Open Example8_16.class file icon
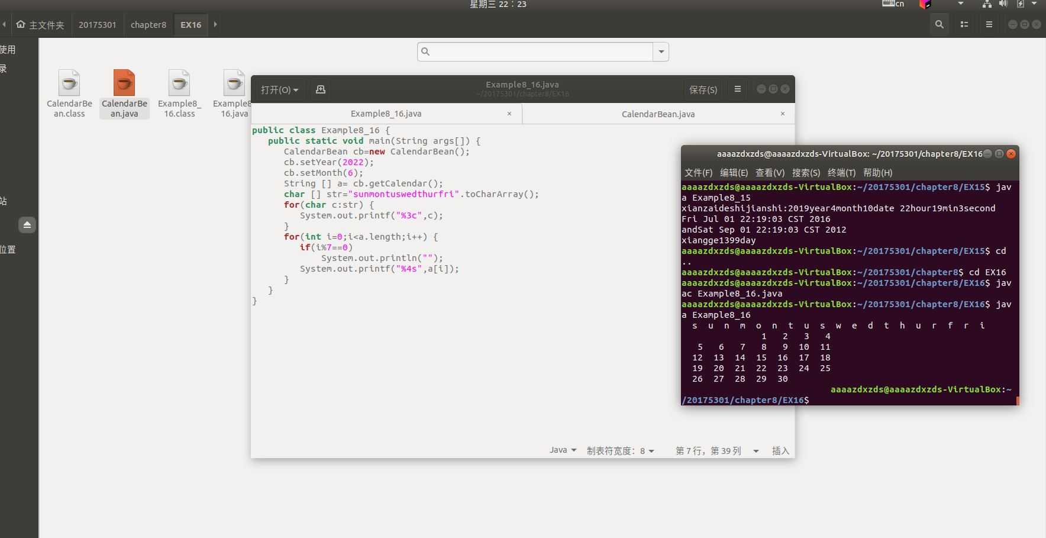Screen dimensions: 1046x538 click(x=179, y=83)
